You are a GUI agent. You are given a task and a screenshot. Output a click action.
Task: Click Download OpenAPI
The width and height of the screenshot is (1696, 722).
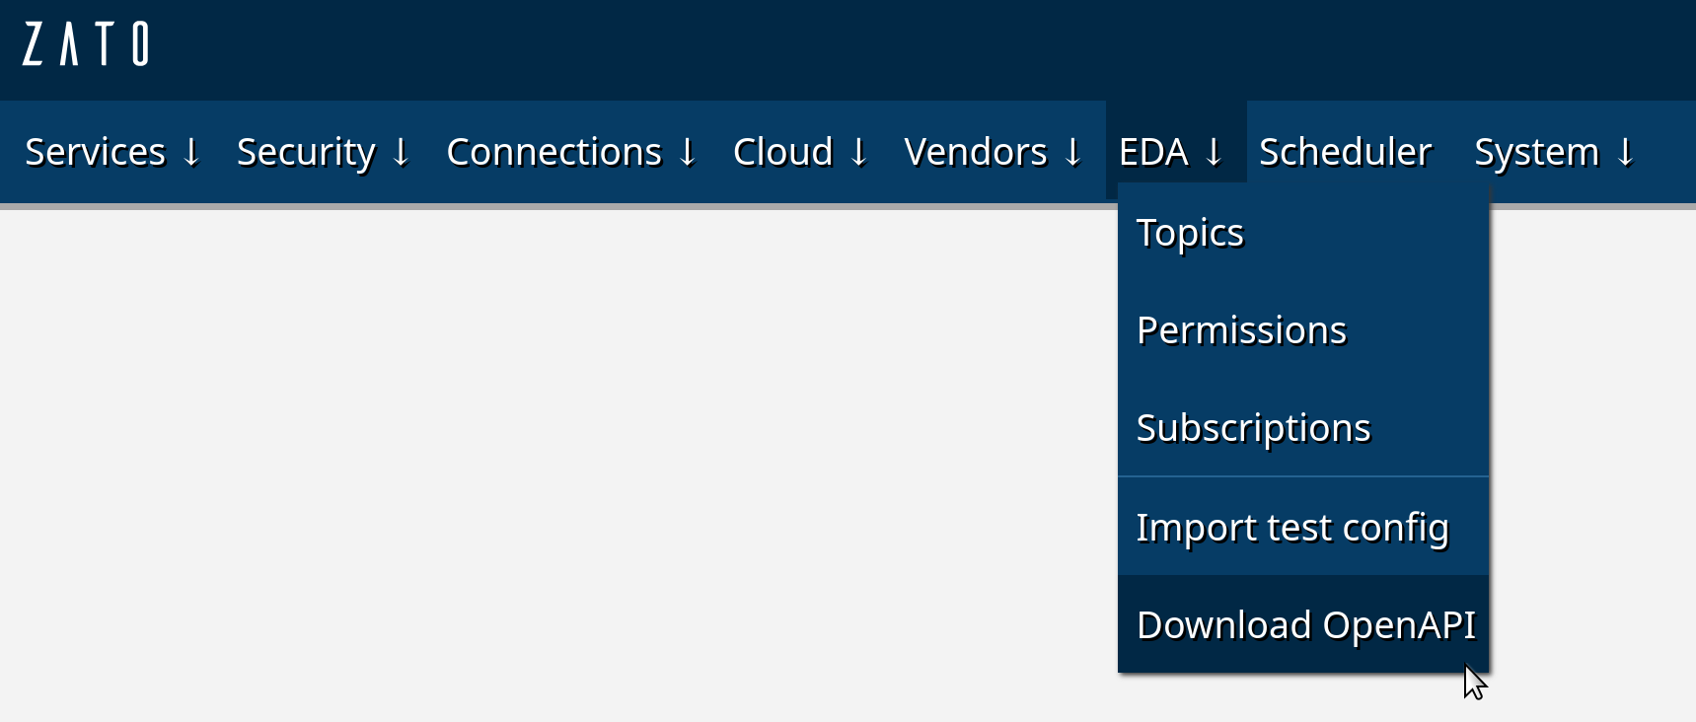pos(1305,624)
